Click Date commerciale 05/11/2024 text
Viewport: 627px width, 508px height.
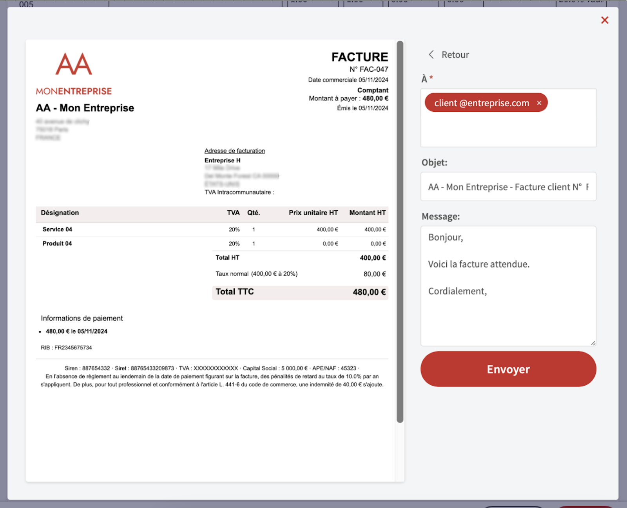(348, 80)
